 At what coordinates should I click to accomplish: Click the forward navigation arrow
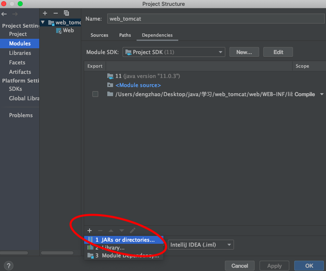15,14
